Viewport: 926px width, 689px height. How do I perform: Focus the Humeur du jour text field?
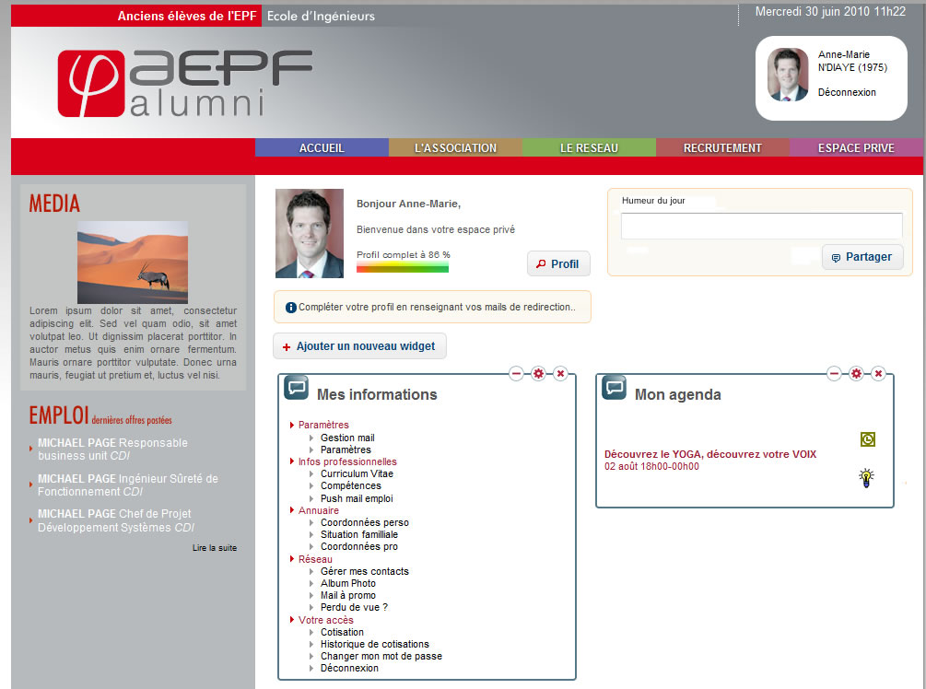coord(761,226)
